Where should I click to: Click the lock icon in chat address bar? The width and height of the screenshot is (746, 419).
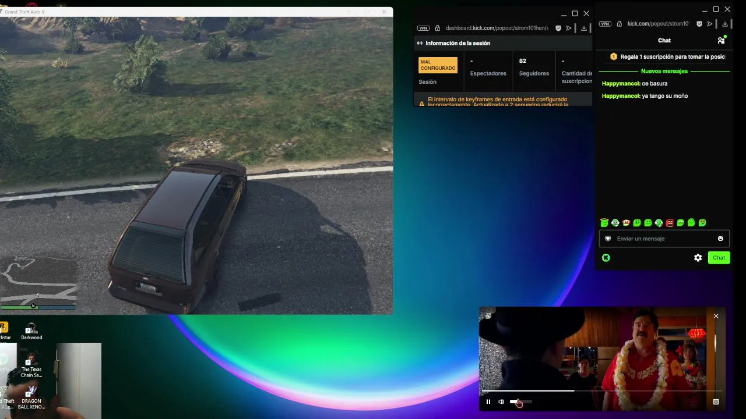620,24
